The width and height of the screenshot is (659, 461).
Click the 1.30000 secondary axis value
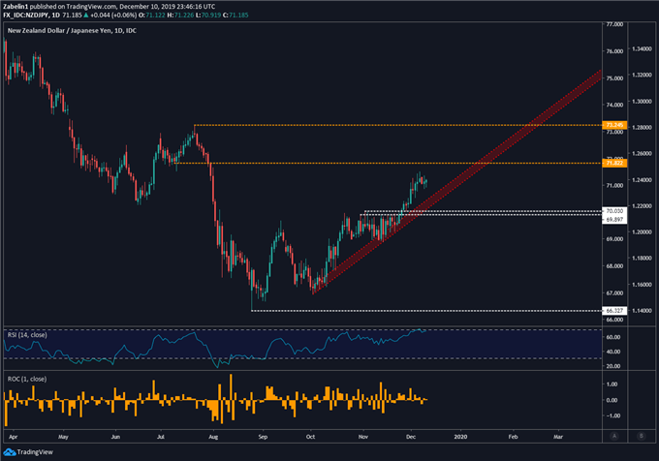[642, 102]
